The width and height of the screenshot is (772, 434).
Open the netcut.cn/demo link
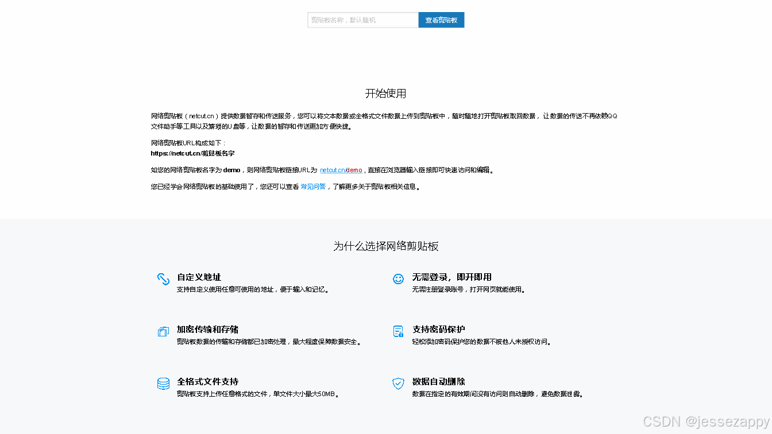(x=341, y=170)
